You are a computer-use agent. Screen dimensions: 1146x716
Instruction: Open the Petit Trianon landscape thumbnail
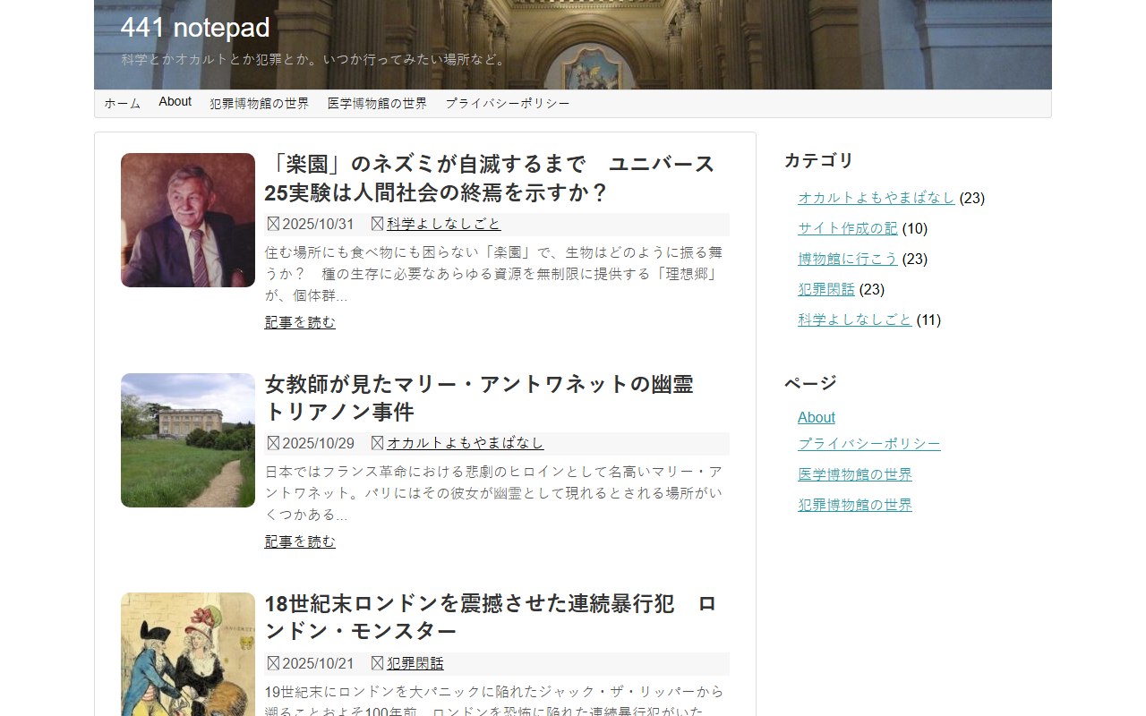[x=188, y=440]
